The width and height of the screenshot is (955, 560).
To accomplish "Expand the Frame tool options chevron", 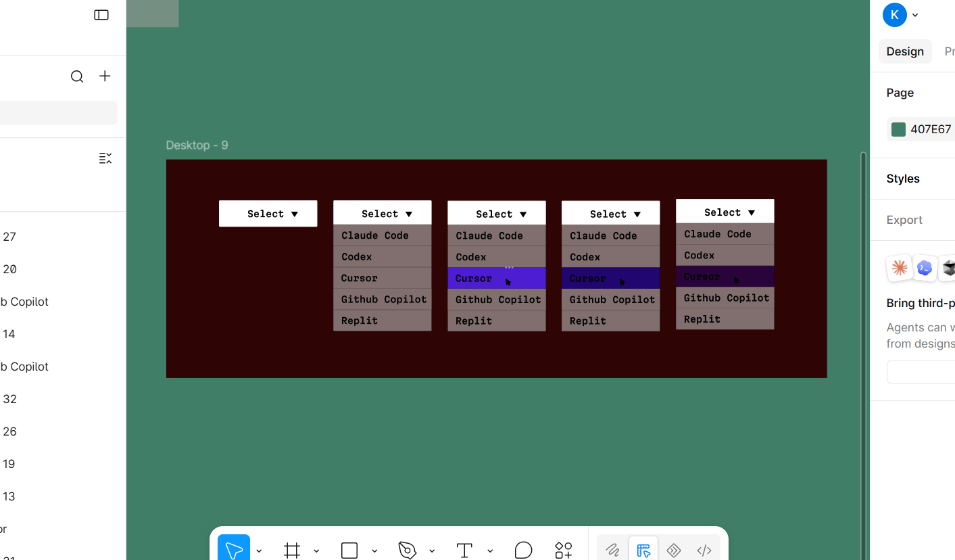I will point(316,551).
